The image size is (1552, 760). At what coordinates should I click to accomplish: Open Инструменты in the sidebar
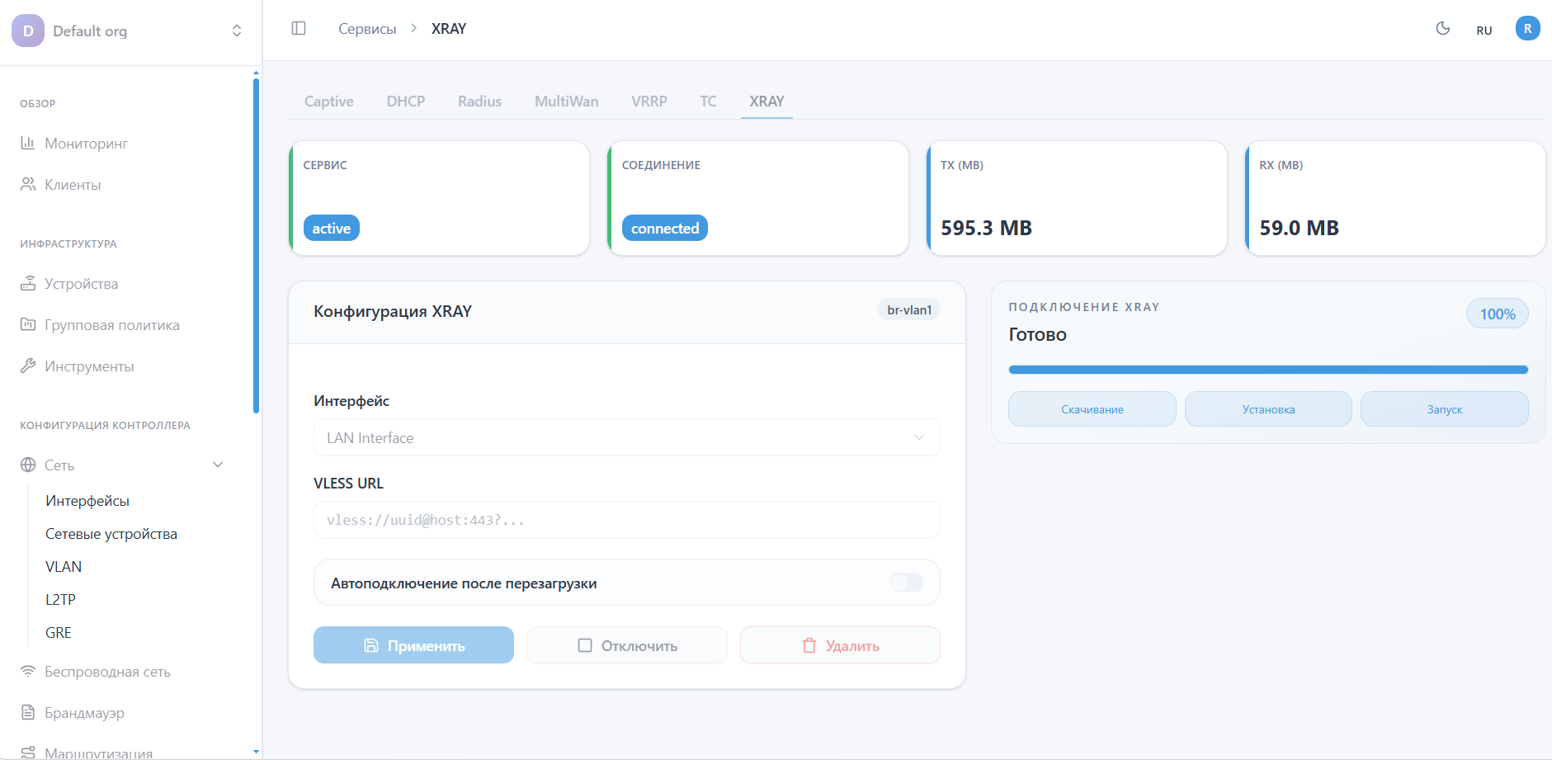click(x=89, y=366)
